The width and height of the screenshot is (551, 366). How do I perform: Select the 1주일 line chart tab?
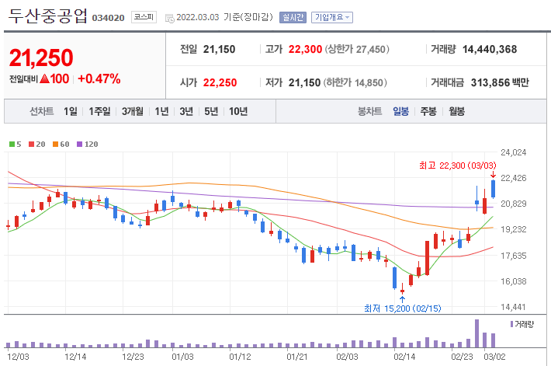coord(99,112)
